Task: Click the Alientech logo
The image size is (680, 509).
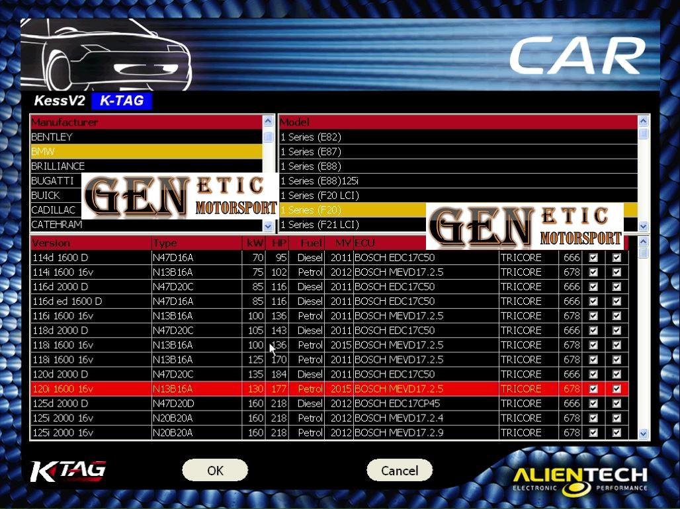Action: (x=579, y=478)
